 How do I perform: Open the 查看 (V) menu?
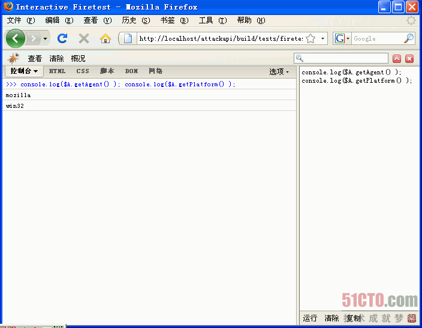[98, 20]
